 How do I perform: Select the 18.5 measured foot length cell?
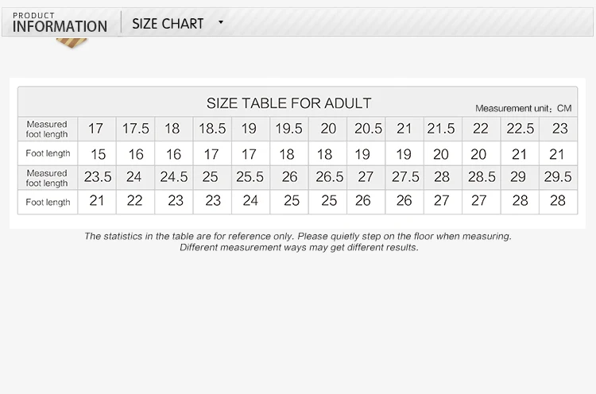pyautogui.click(x=212, y=129)
